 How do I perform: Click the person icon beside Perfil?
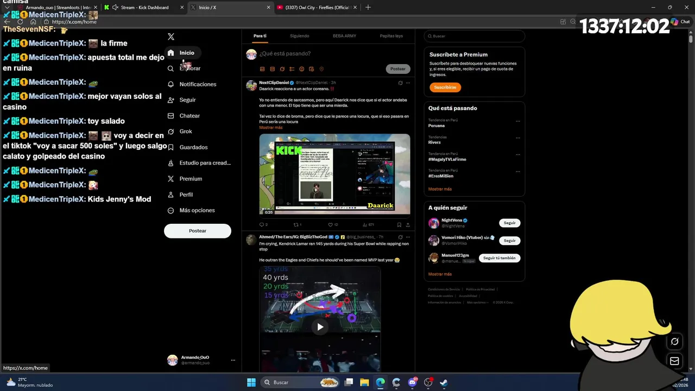click(170, 194)
